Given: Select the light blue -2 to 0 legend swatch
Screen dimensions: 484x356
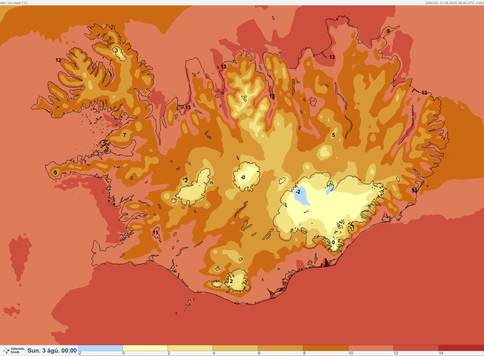Looking at the screenshot, I should pyautogui.click(x=100, y=348).
